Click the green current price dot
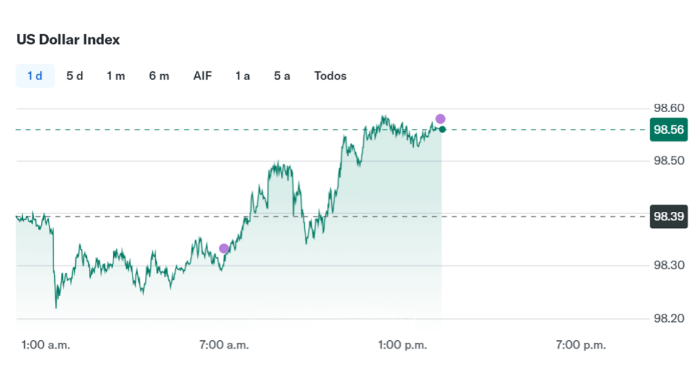Image resolution: width=694 pixels, height=390 pixels. click(x=442, y=129)
